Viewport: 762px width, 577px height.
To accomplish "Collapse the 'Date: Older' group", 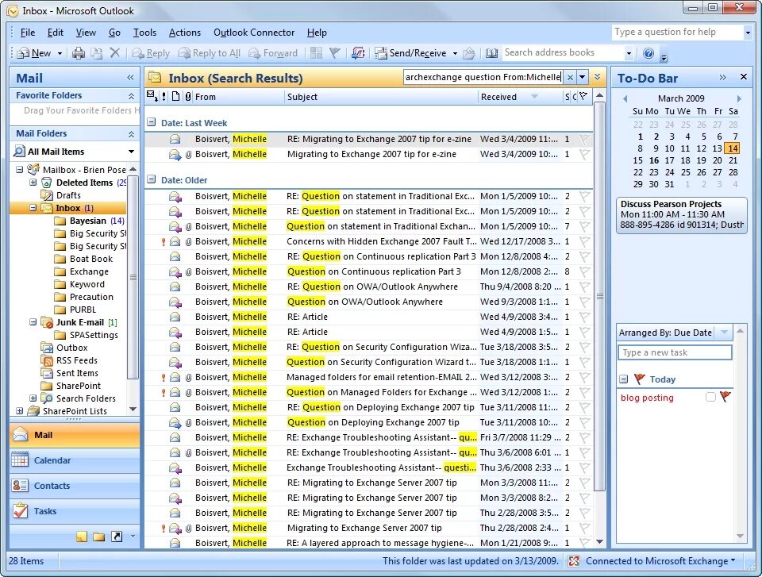I will coord(152,179).
